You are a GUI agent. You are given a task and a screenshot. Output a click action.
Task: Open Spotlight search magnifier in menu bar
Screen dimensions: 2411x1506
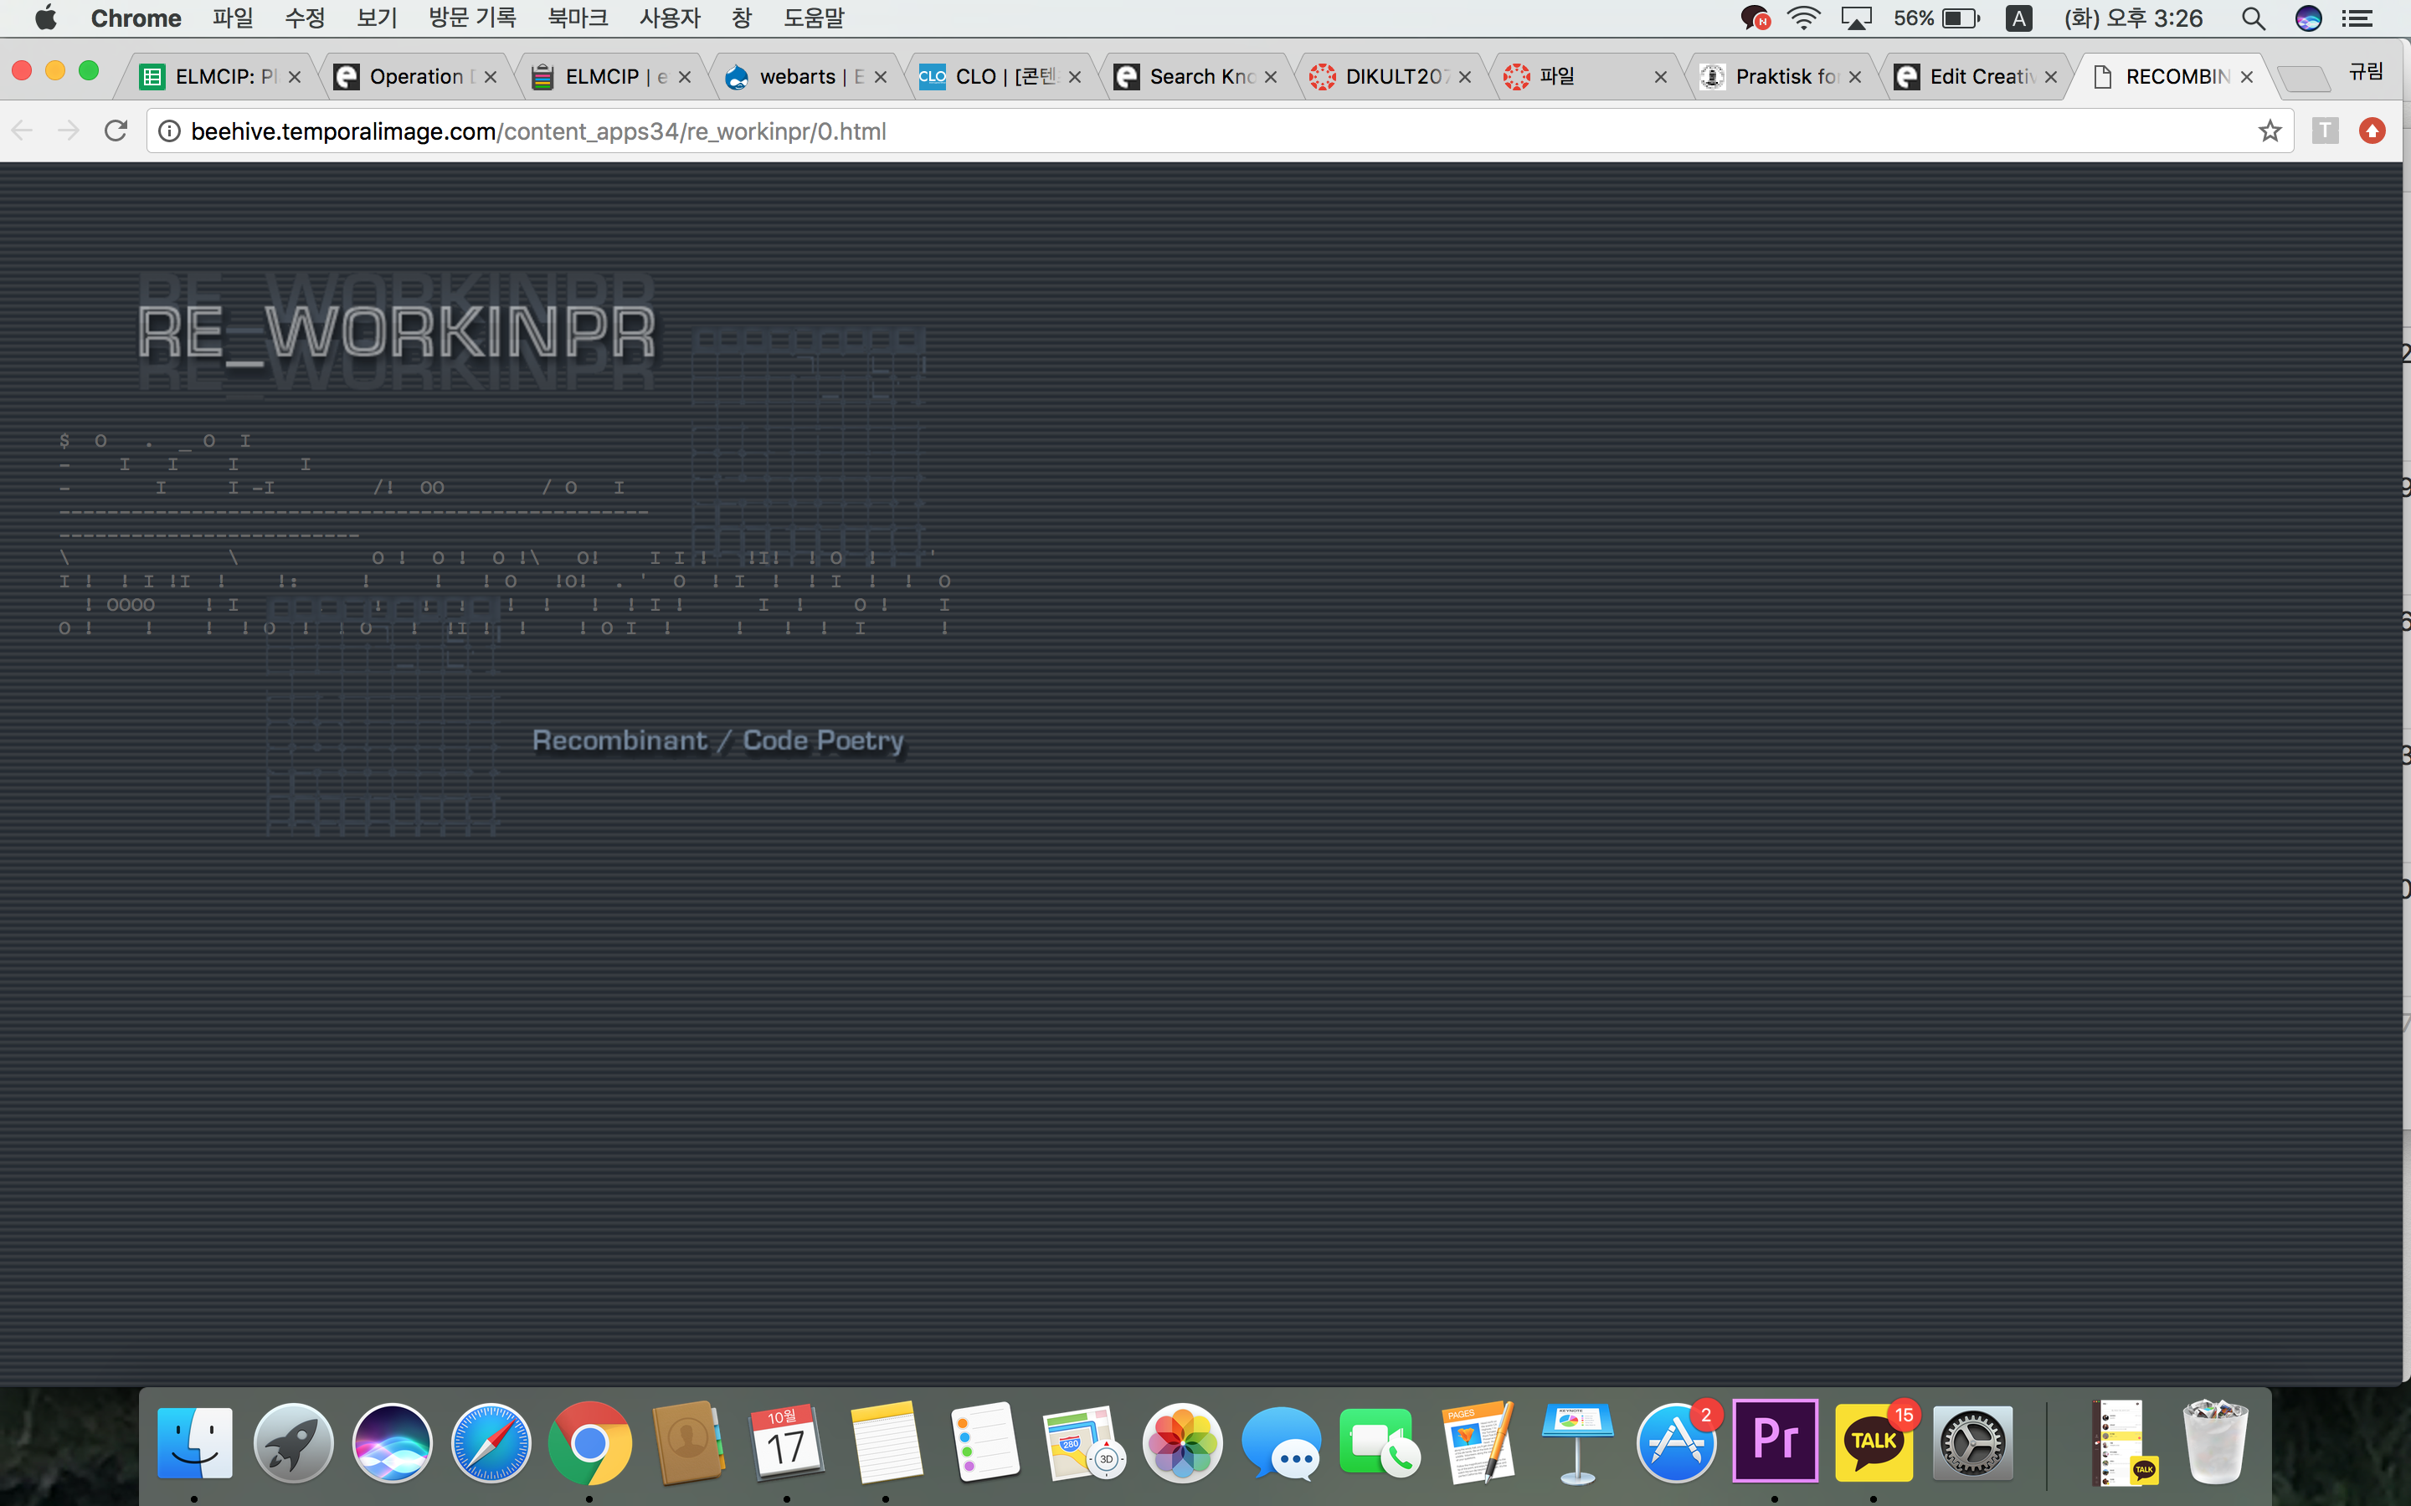click(x=2254, y=18)
